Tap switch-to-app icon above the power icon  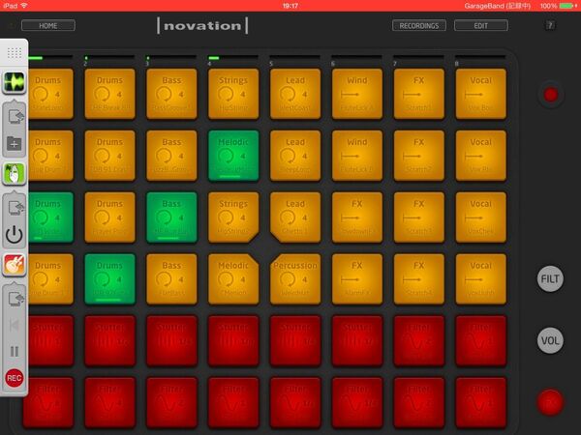tap(15, 208)
